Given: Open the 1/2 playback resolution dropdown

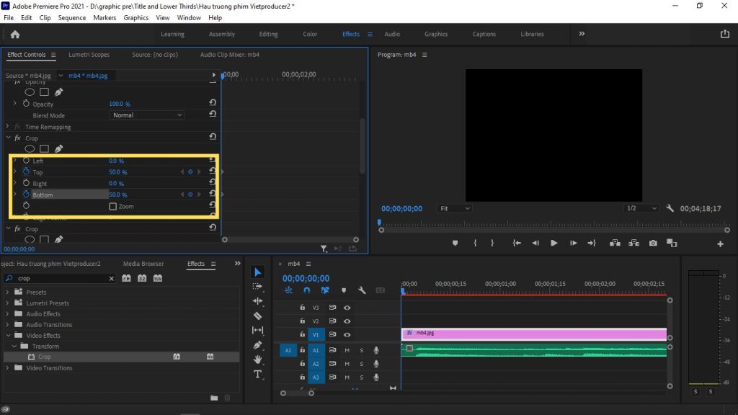Looking at the screenshot, I should click(x=641, y=208).
